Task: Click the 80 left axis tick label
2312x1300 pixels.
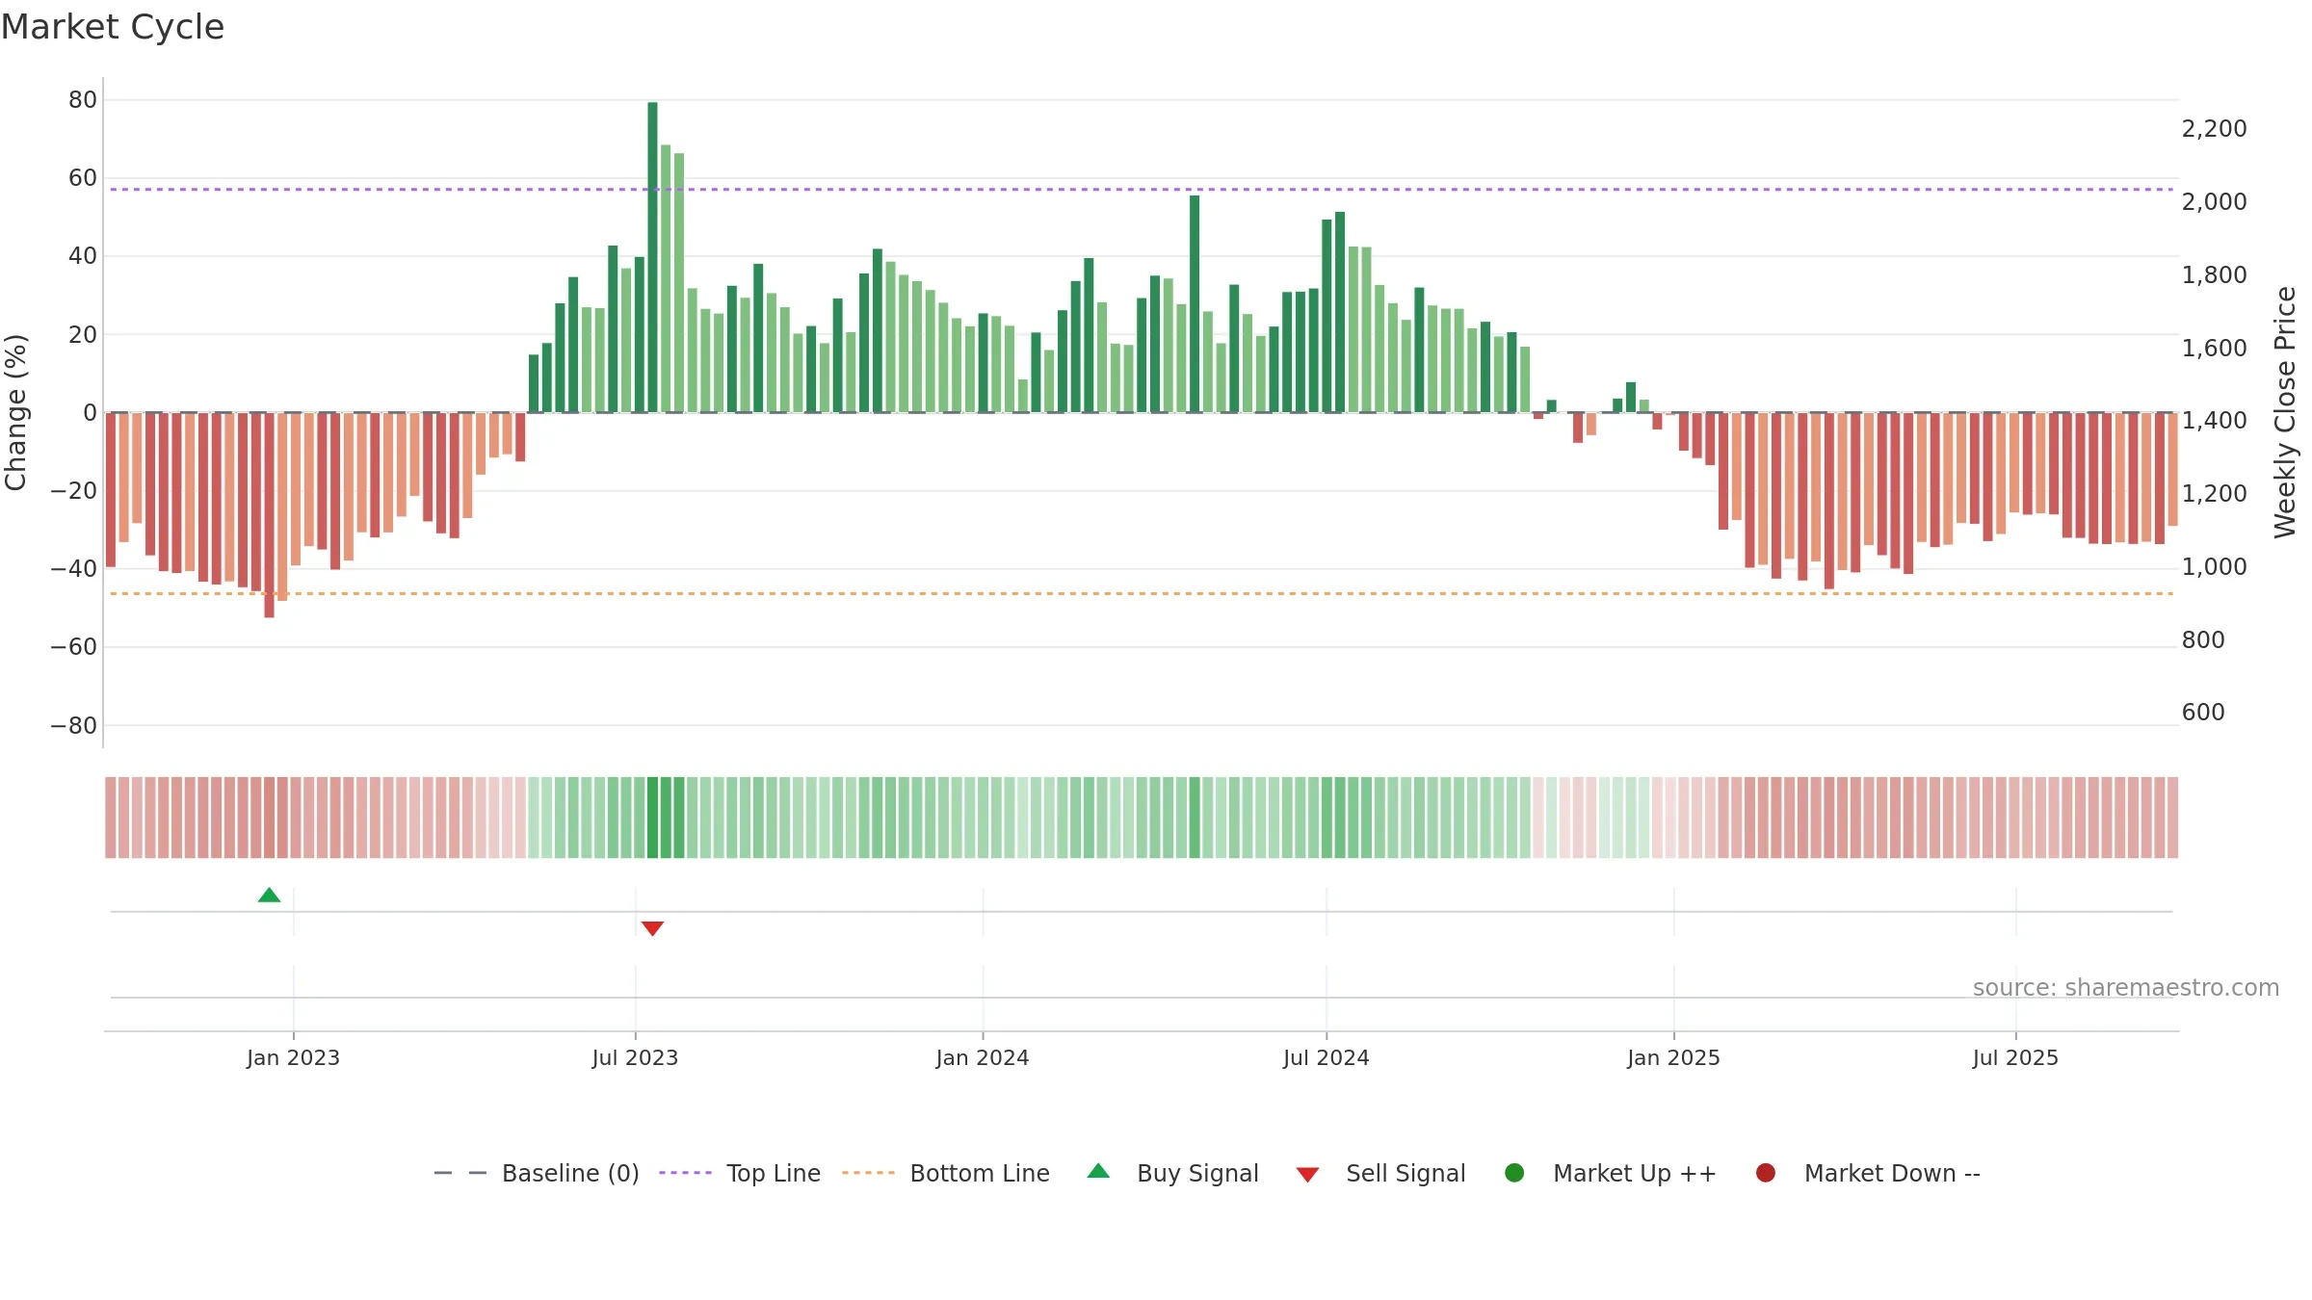Action: coord(83,100)
